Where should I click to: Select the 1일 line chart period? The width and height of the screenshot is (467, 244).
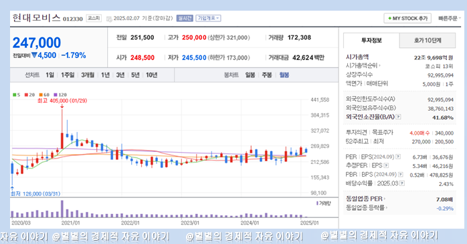[x=50, y=75]
